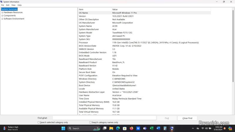Open Excel from the taskbar
This screenshot has height=132, width=235.
coord(152,128)
